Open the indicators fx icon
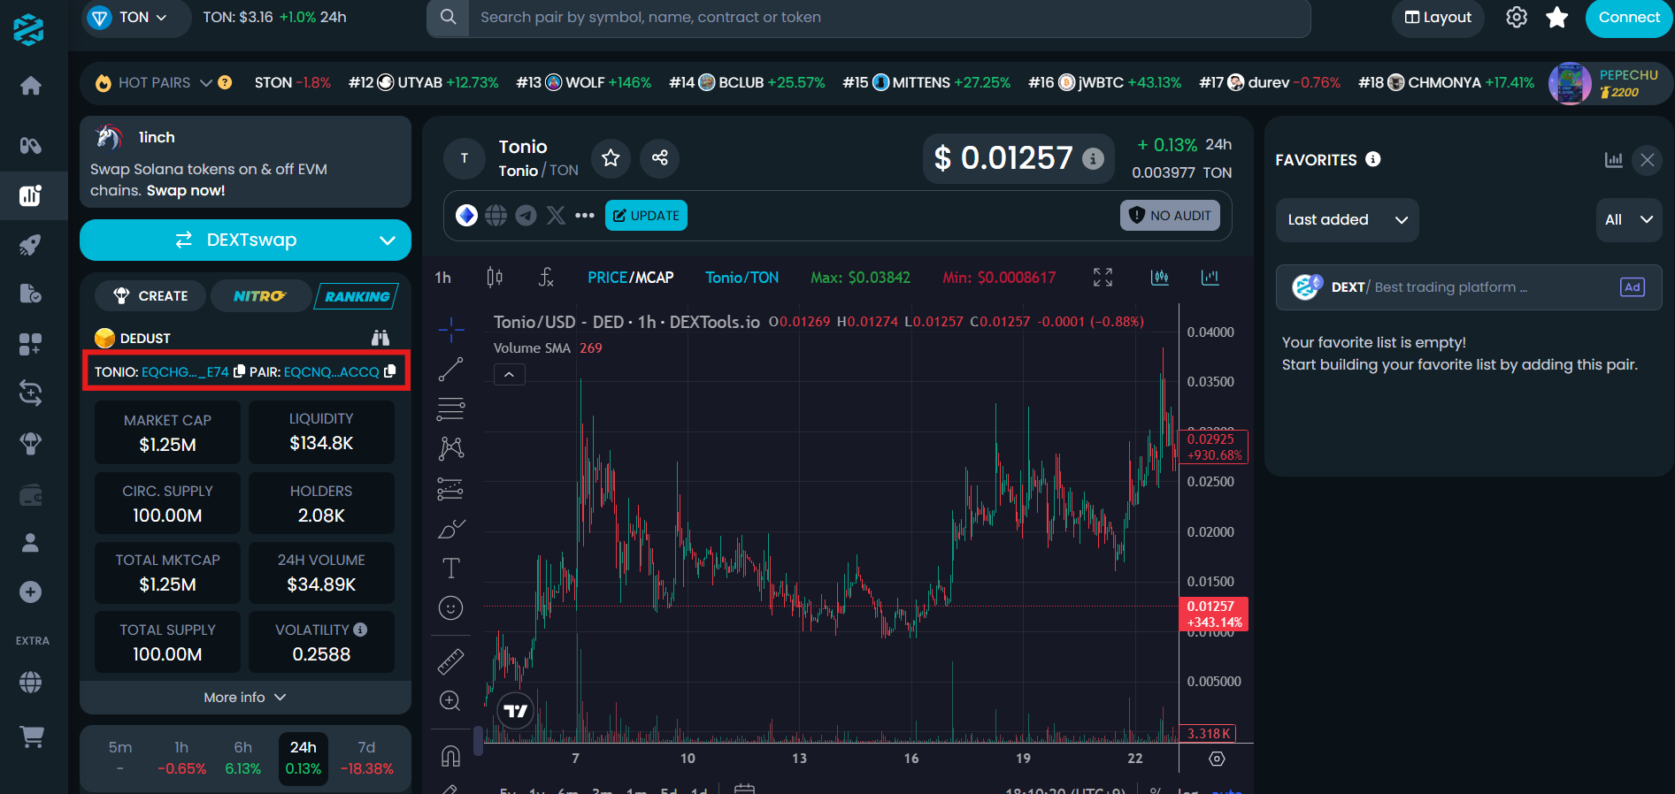Viewport: 1675px width, 794px height. pyautogui.click(x=546, y=278)
